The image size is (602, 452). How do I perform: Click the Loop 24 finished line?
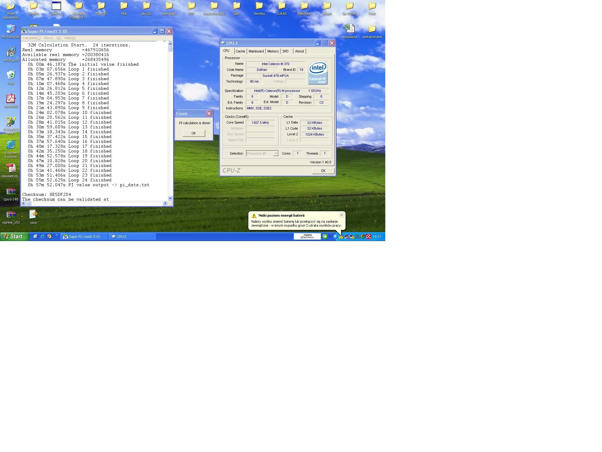(70, 180)
